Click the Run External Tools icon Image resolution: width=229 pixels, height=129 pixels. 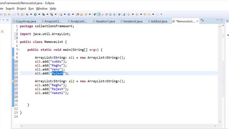click(x=52, y=14)
